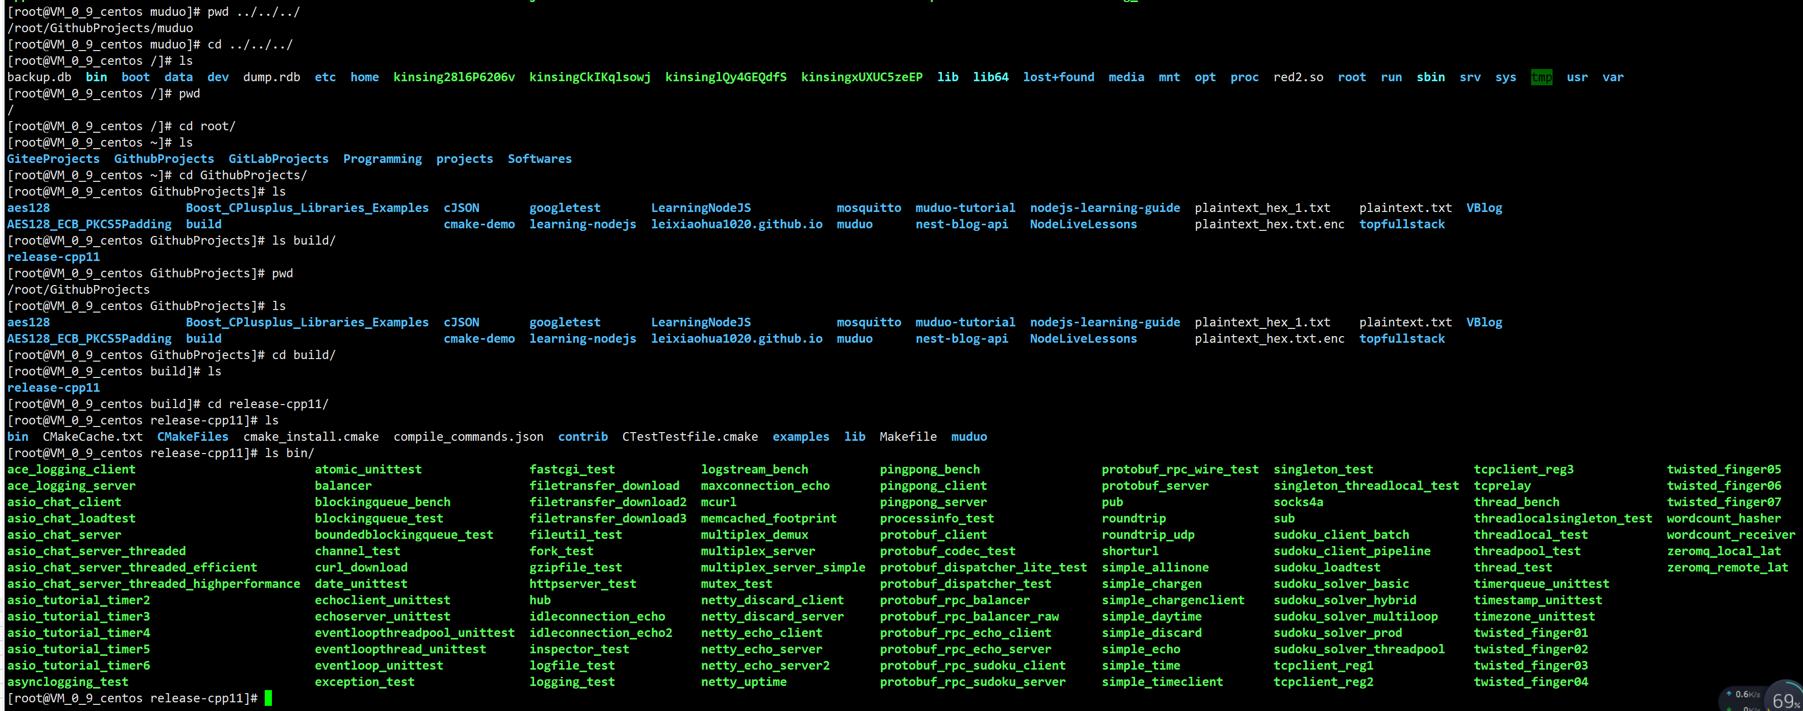Click the sudoku_solver_hybrid binary name
This screenshot has height=711, width=1803.
pyautogui.click(x=1345, y=600)
